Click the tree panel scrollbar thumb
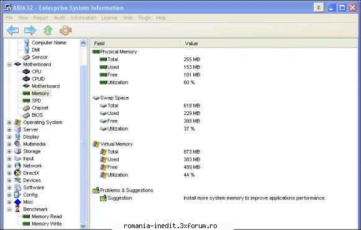This screenshot has width=361, height=230. 83,144
